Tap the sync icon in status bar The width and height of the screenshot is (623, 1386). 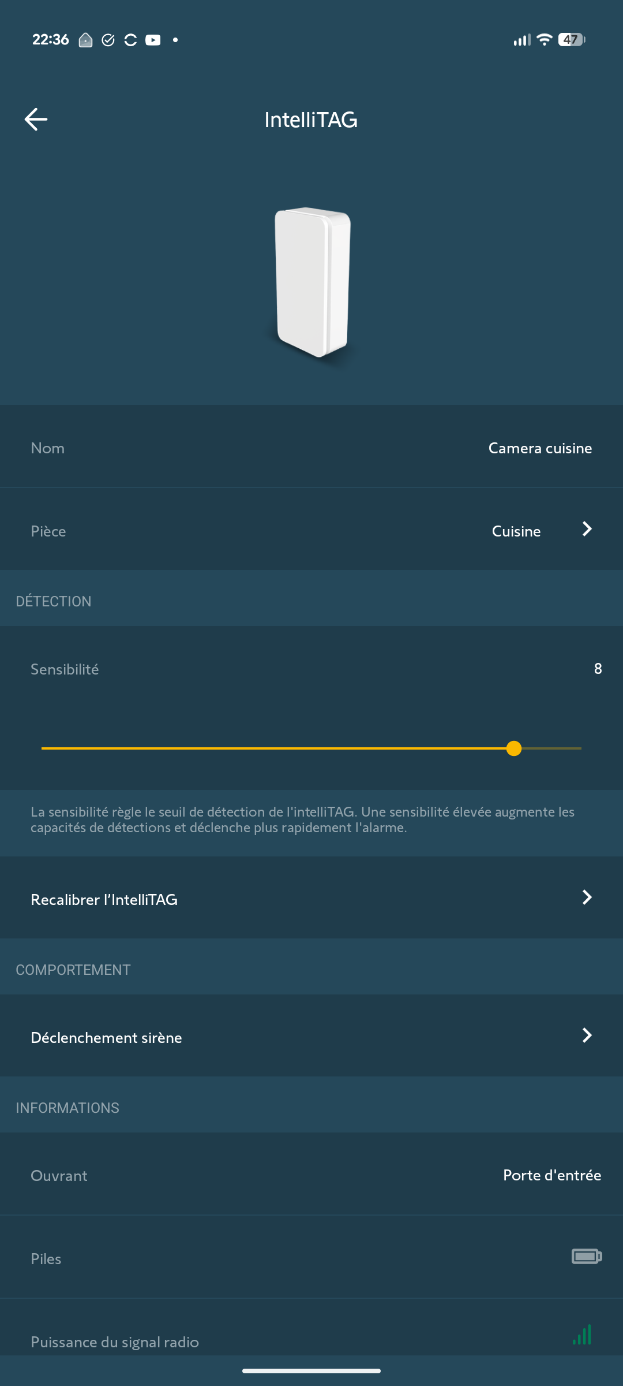tap(130, 40)
